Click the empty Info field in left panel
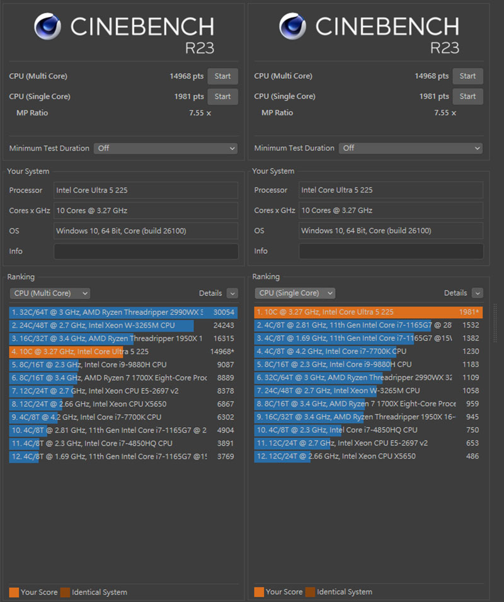The width and height of the screenshot is (504, 602). tap(146, 251)
